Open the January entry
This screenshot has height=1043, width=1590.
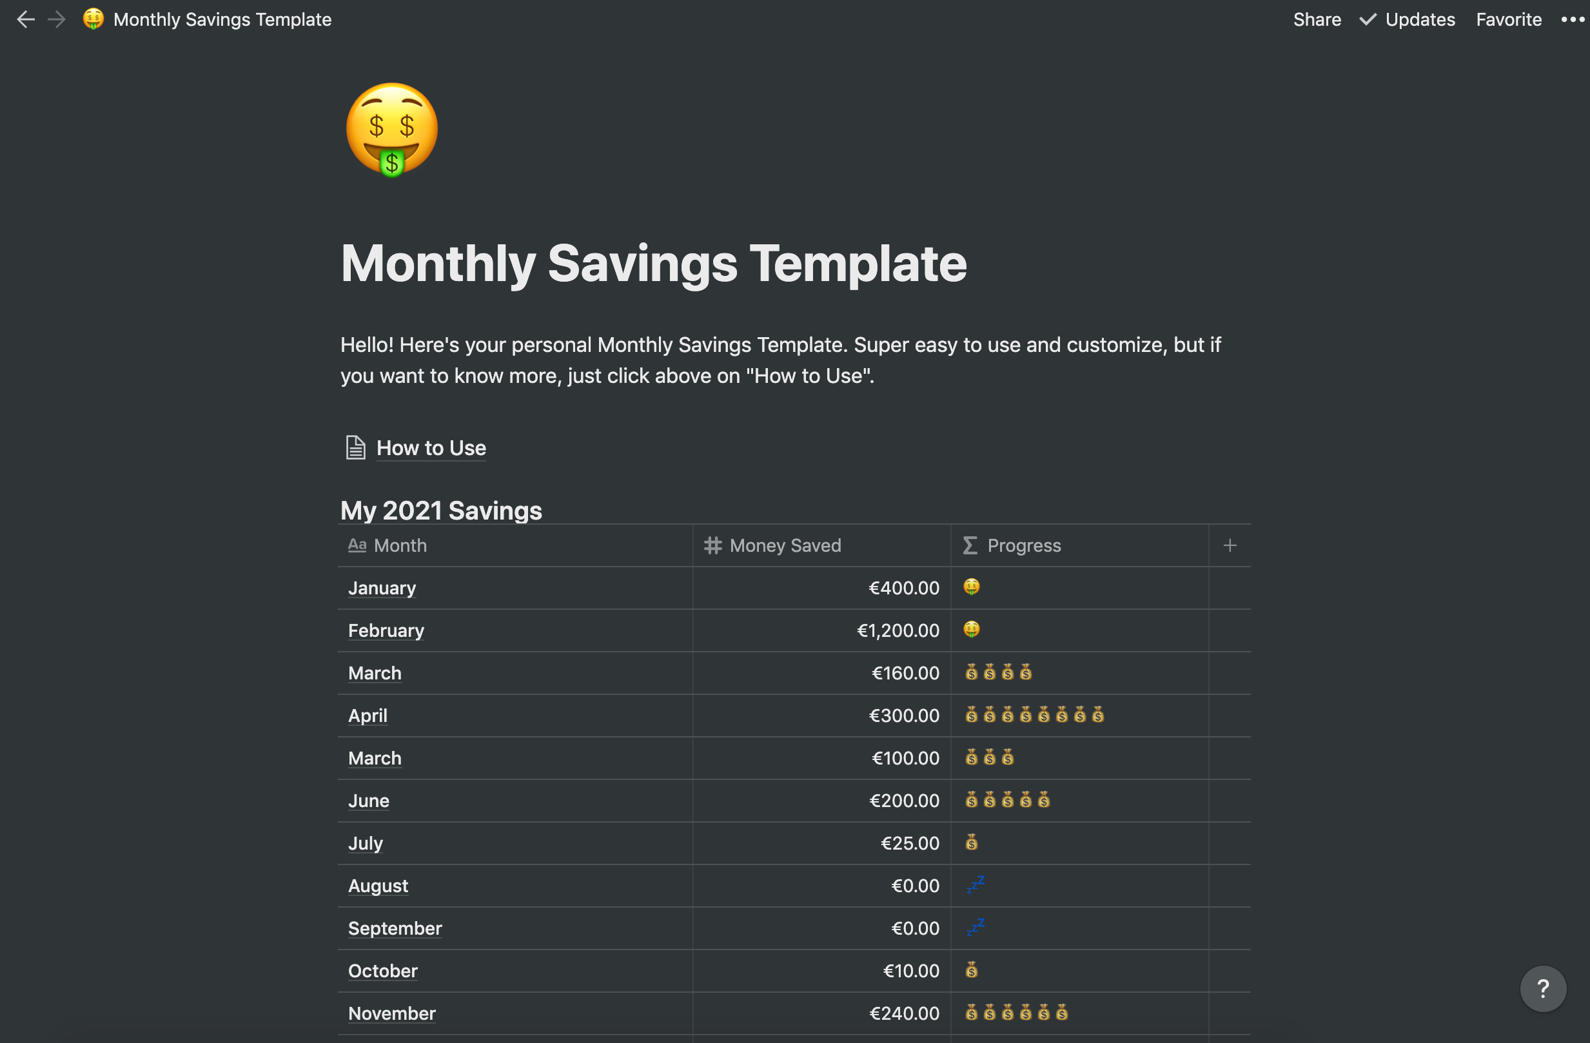(382, 588)
